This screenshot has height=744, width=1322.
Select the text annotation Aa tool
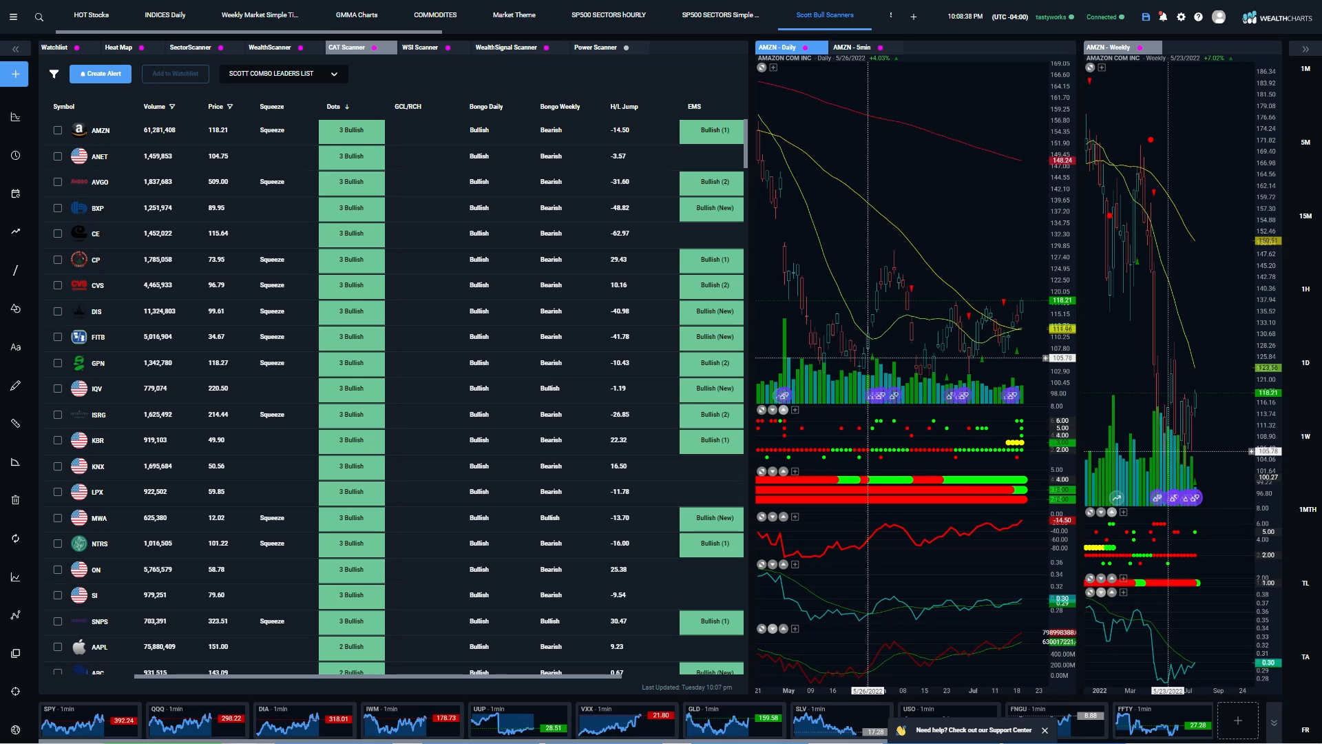pyautogui.click(x=15, y=347)
